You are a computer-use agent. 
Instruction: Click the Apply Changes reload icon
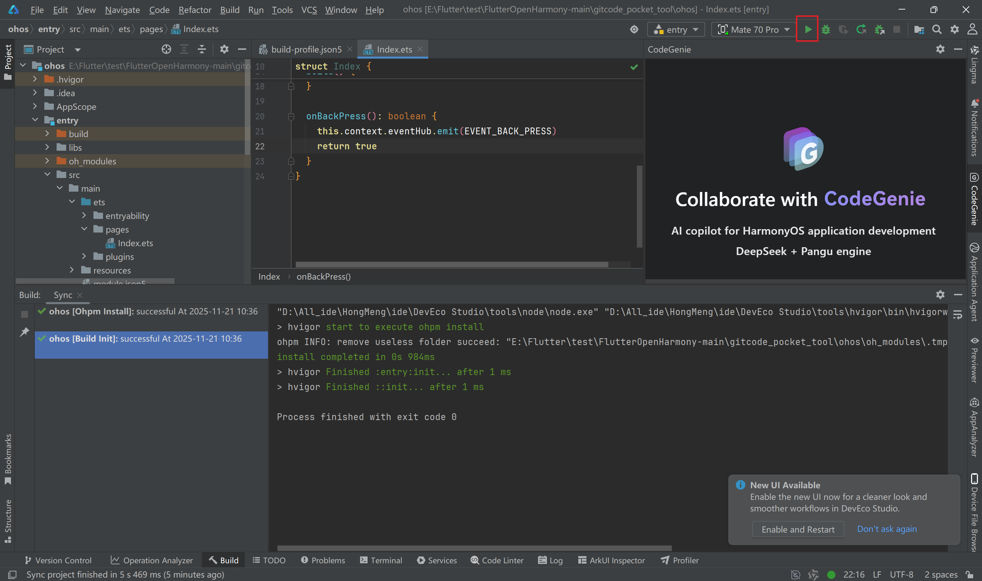[x=861, y=29]
